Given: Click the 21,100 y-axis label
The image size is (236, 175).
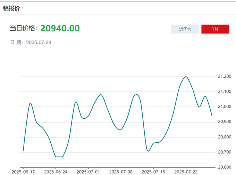Looking at the screenshot, I should (x=224, y=92).
